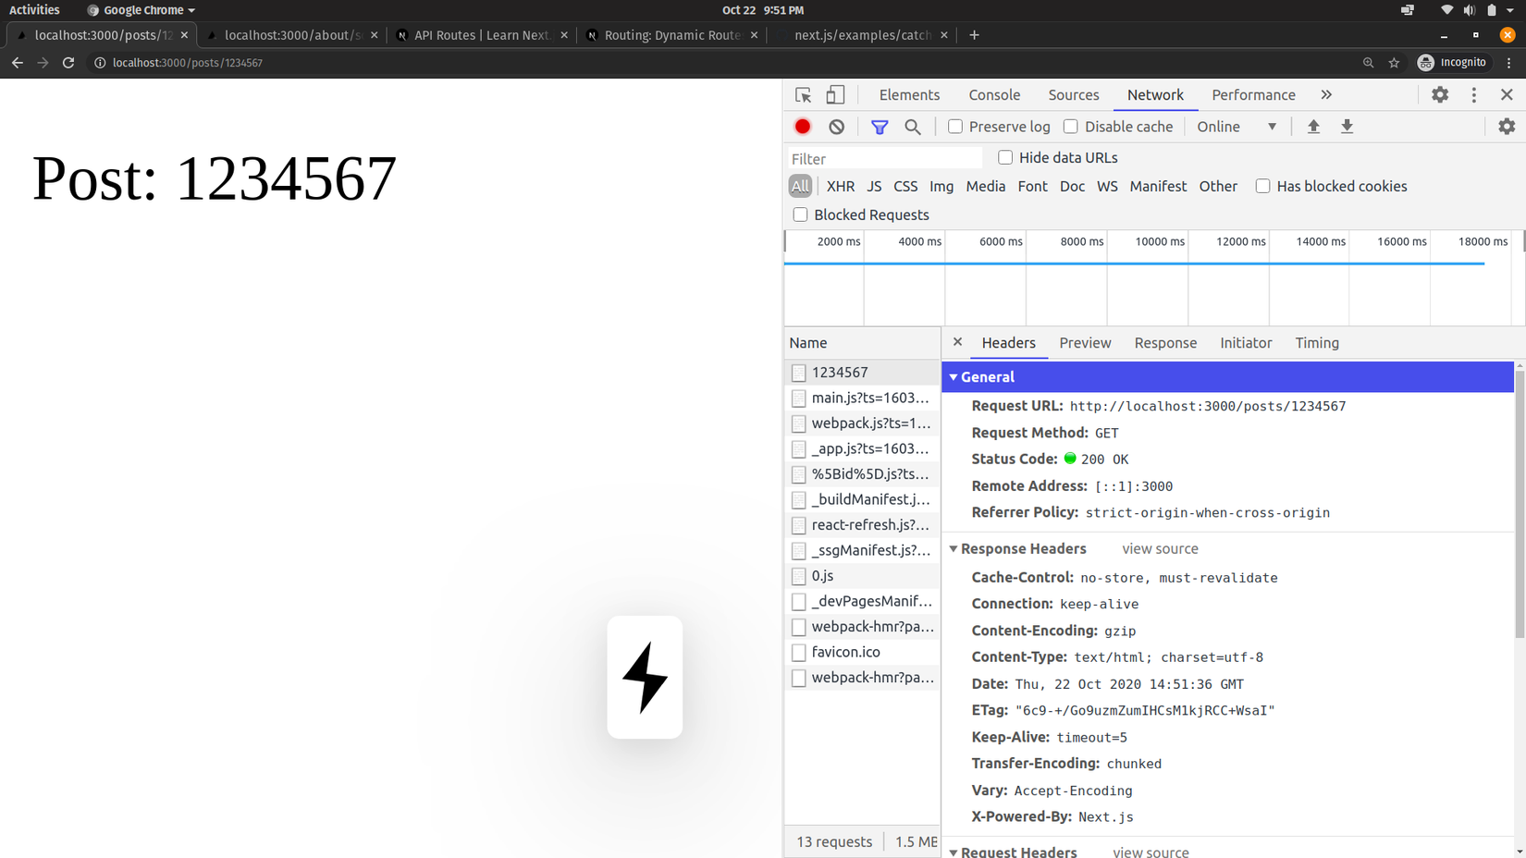Stop recording network log
1526x858 pixels.
803,127
